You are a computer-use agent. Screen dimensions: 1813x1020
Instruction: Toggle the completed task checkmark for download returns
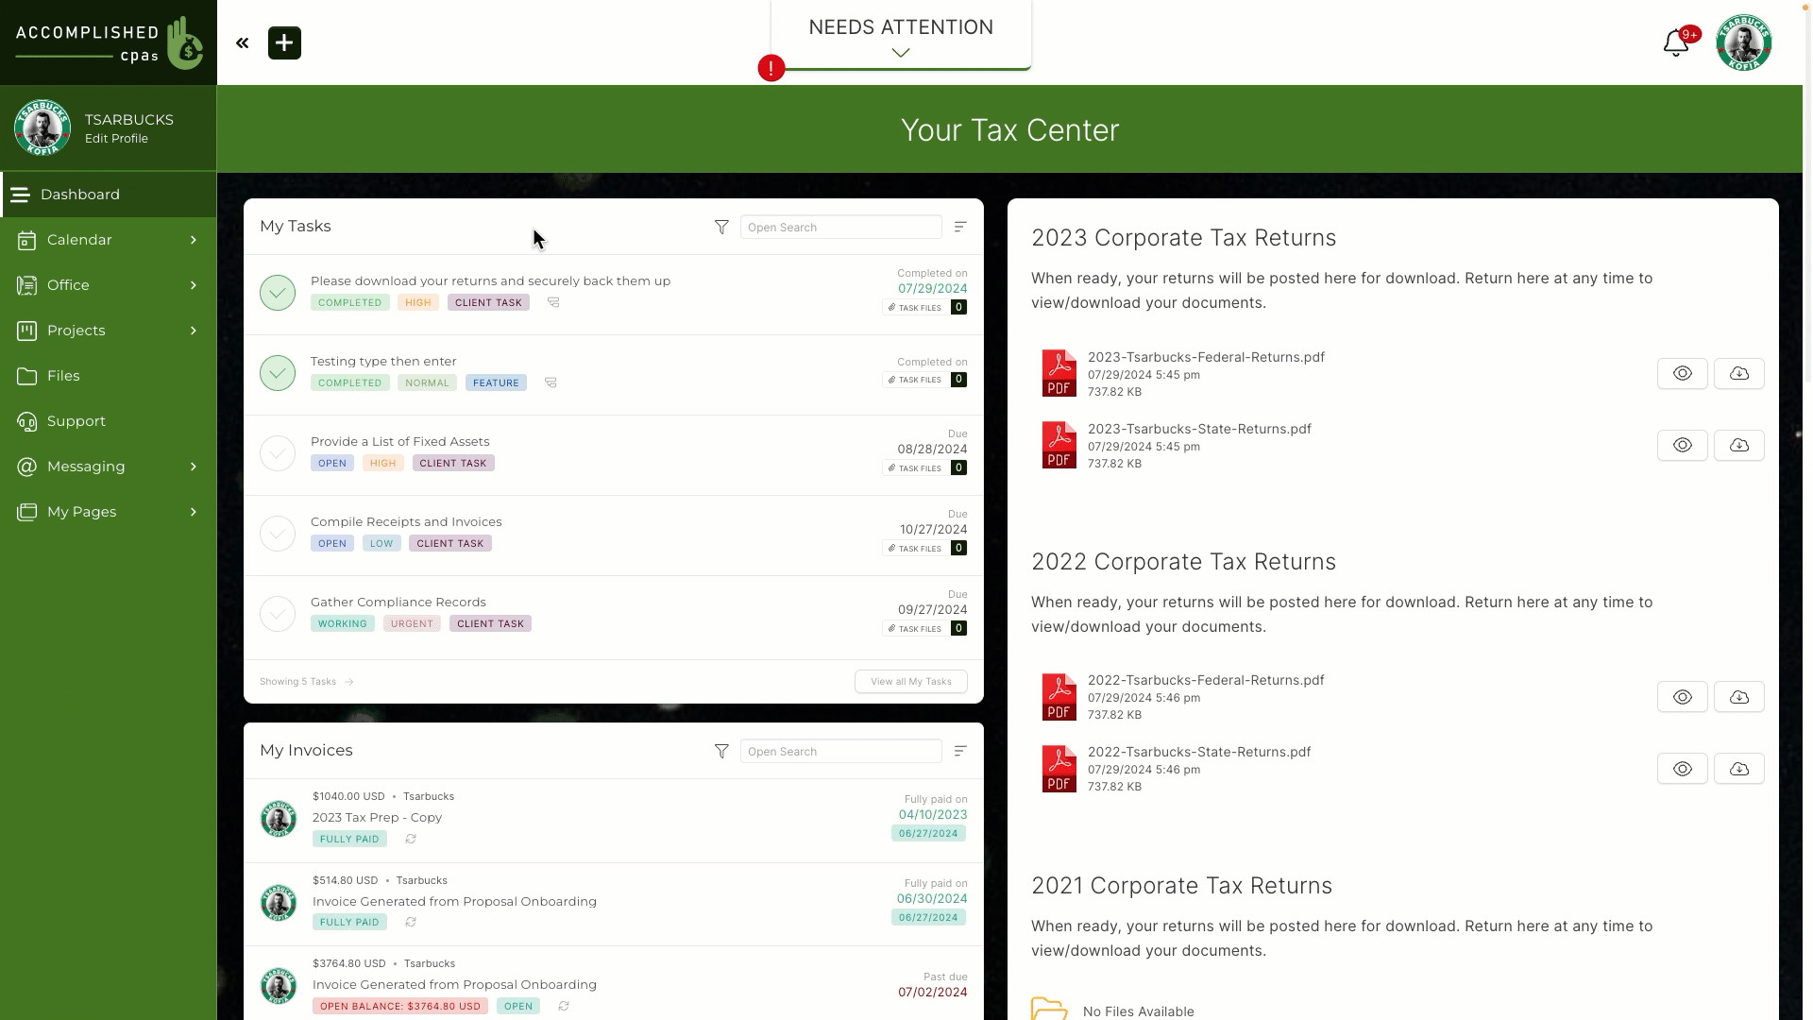(277, 292)
